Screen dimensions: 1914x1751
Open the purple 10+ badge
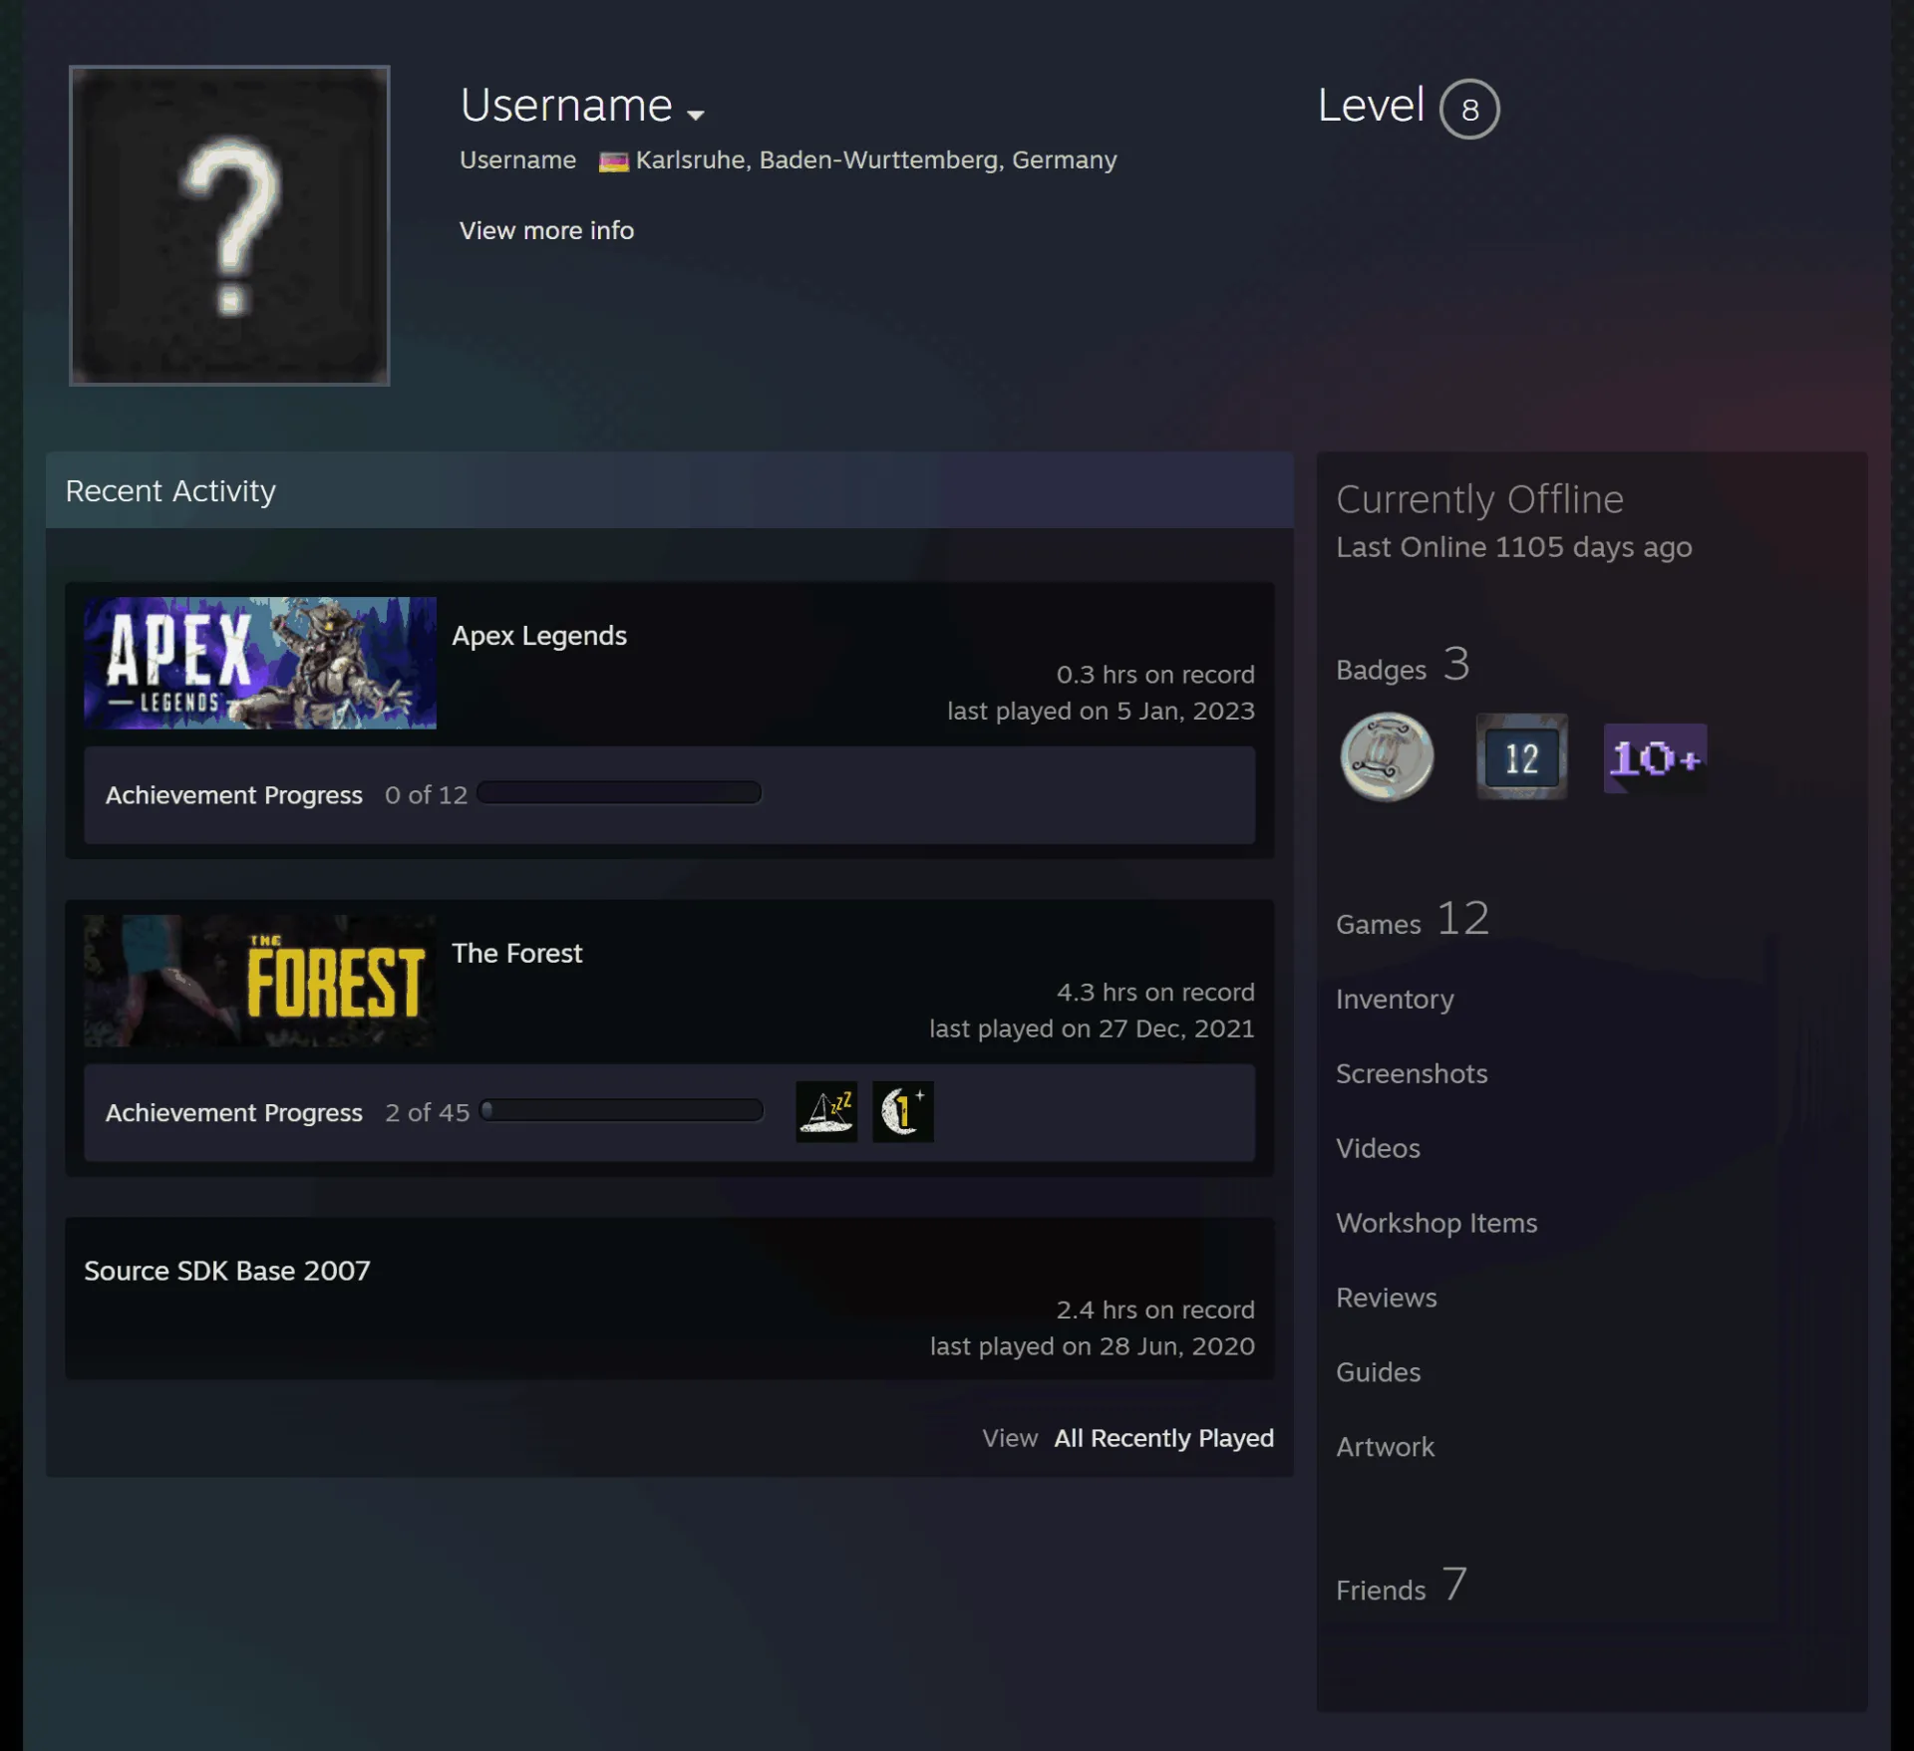pyautogui.click(x=1655, y=758)
